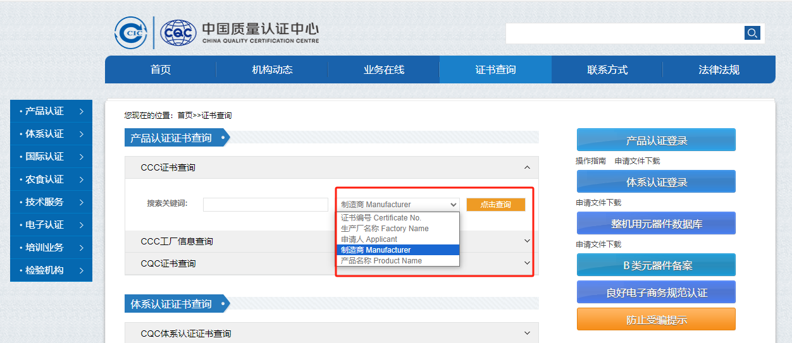The image size is (792, 343).
Task: Expand the CCC工厂信息查询 section
Action: pyautogui.click(x=527, y=241)
